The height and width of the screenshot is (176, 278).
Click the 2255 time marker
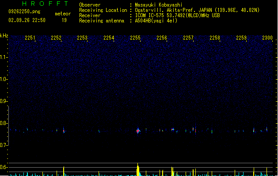(135, 38)
